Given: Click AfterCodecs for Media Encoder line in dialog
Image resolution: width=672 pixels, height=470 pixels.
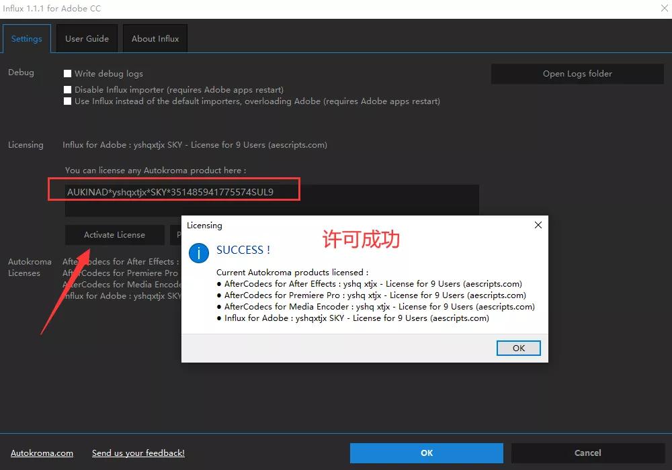Looking at the screenshot, I should (376, 306).
